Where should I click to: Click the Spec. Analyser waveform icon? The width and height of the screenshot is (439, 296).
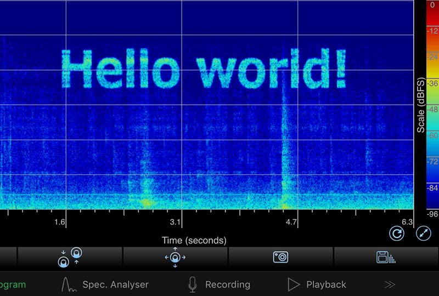68,284
